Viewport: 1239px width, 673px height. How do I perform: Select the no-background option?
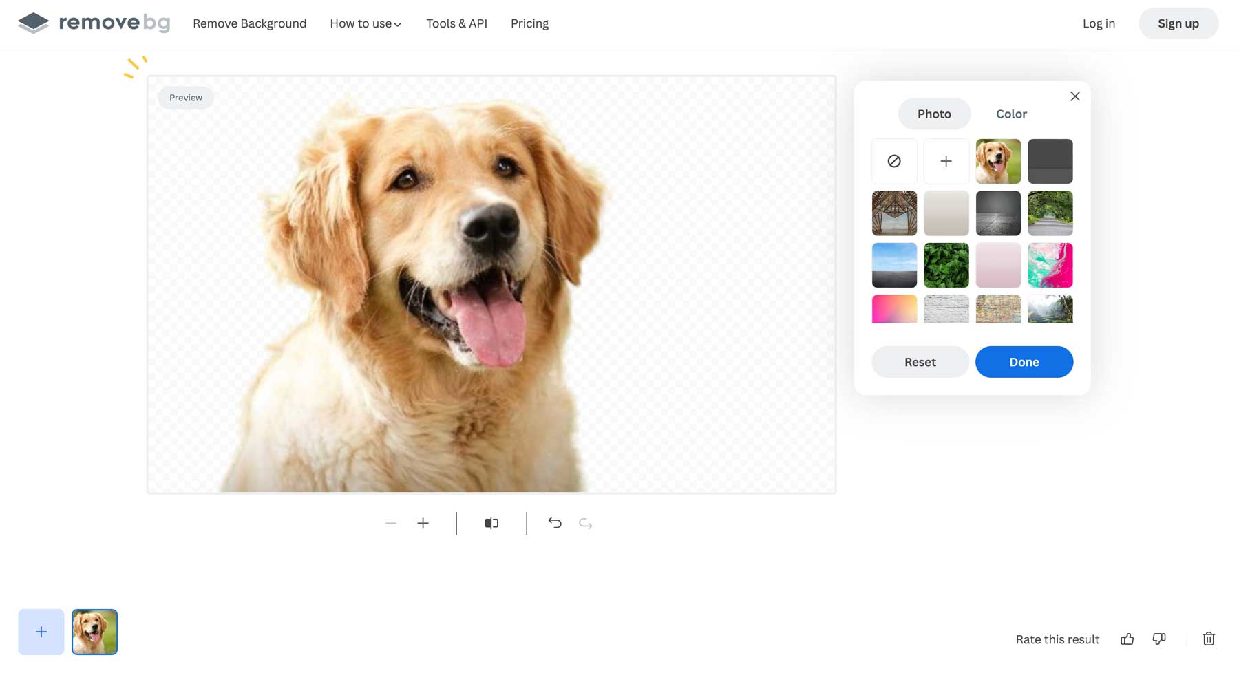[x=893, y=161]
